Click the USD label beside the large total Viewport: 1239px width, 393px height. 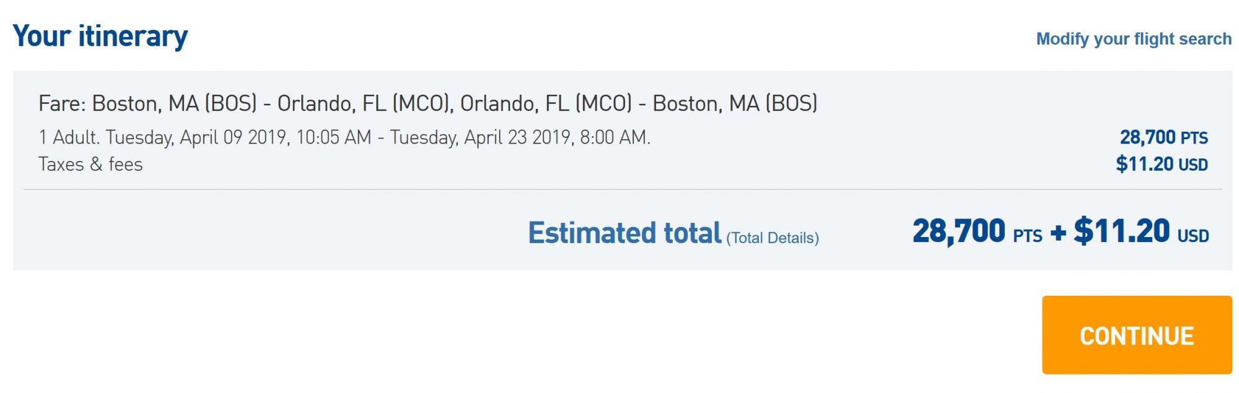1193,236
